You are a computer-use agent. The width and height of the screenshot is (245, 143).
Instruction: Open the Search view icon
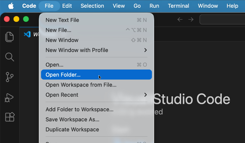10,57
